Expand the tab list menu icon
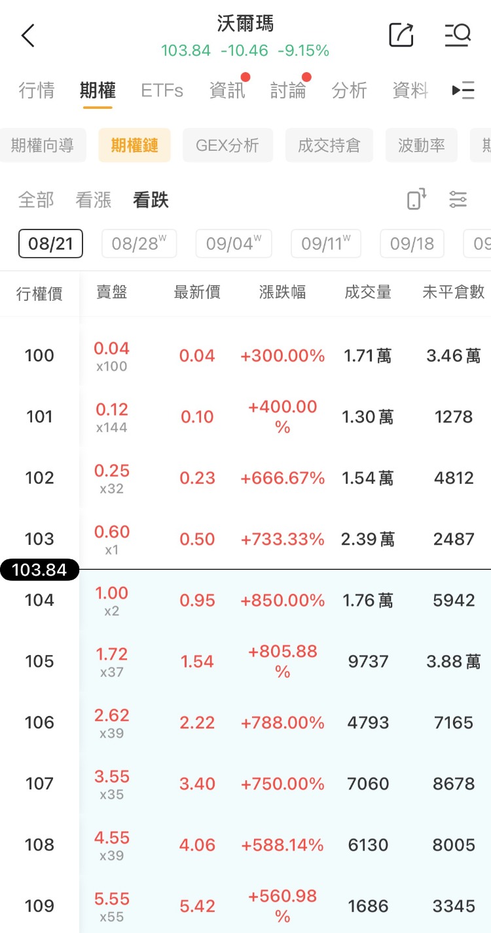 click(463, 90)
